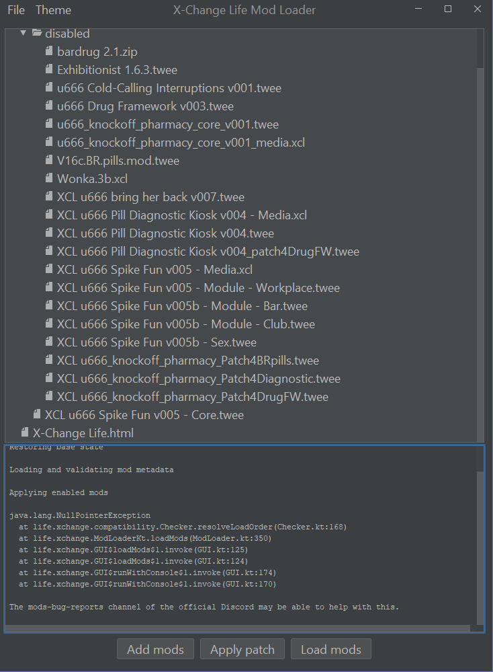Click the icon beside X-Change Life.html

25,433
